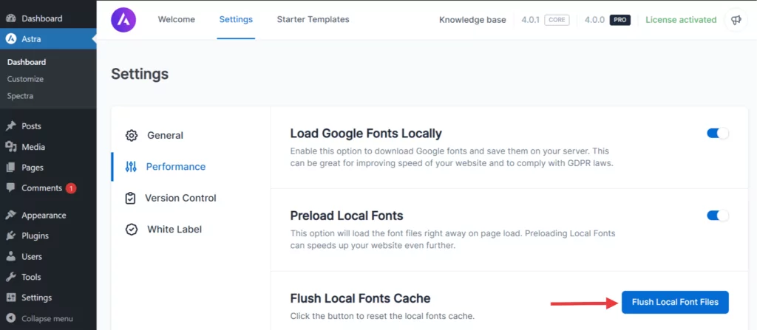Click the Appearance paintbrush icon
The width and height of the screenshot is (757, 330).
10,215
